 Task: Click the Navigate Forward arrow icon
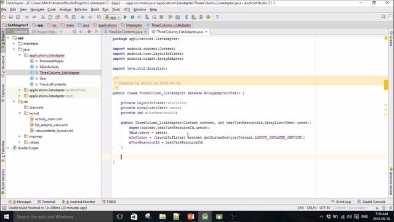click(x=90, y=17)
